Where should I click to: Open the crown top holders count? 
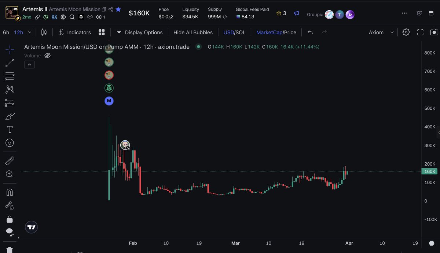281,13
